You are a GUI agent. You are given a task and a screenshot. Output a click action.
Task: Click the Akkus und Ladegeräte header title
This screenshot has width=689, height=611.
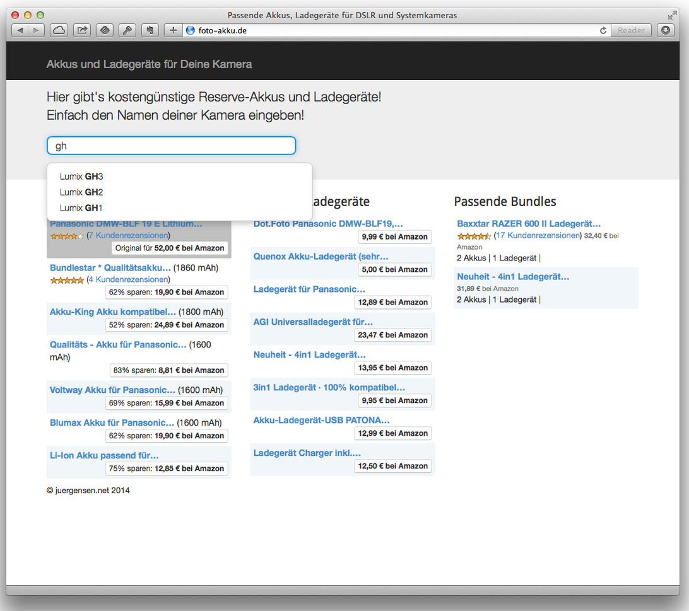click(149, 64)
